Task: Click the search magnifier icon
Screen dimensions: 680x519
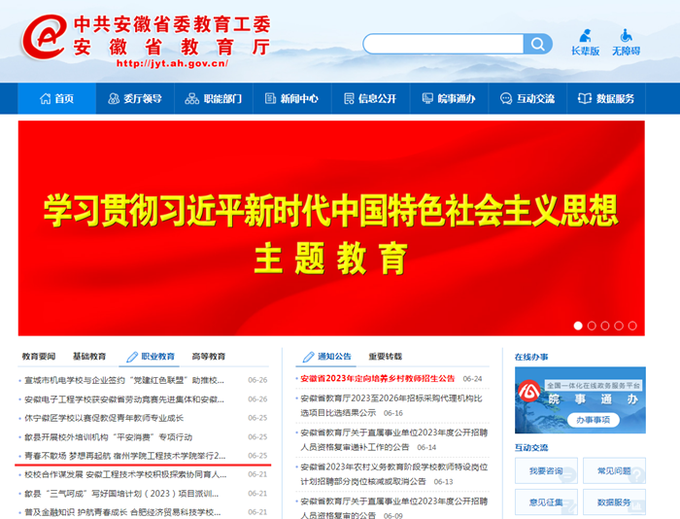Action: coord(537,45)
